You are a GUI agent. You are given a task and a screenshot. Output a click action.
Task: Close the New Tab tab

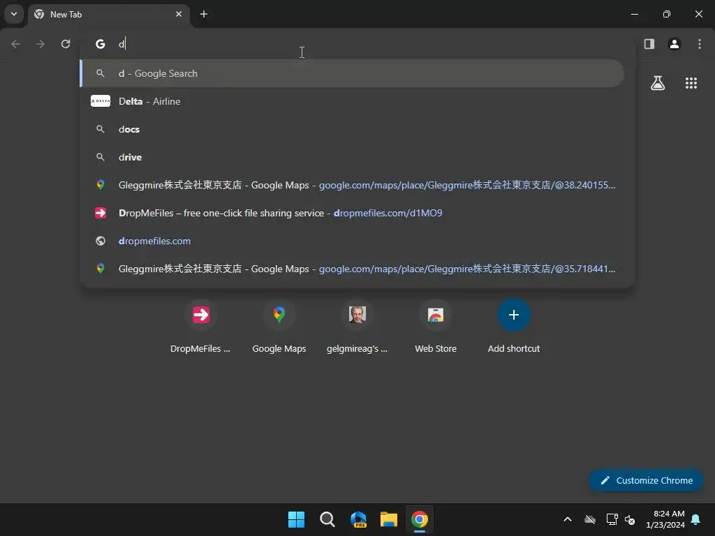pos(179,14)
